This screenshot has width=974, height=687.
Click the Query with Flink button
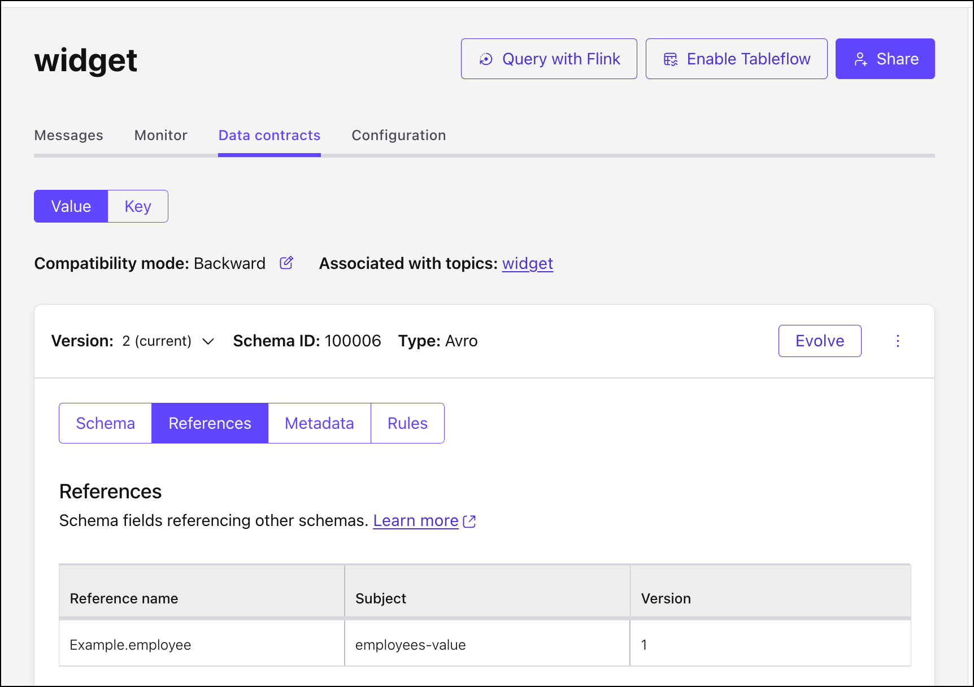(x=549, y=59)
